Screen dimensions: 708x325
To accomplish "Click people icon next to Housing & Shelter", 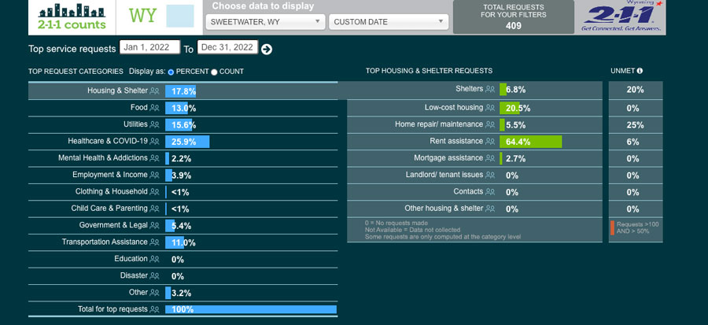I will [154, 91].
